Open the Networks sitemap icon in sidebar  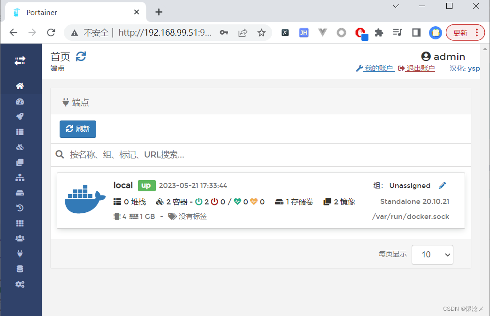20,178
